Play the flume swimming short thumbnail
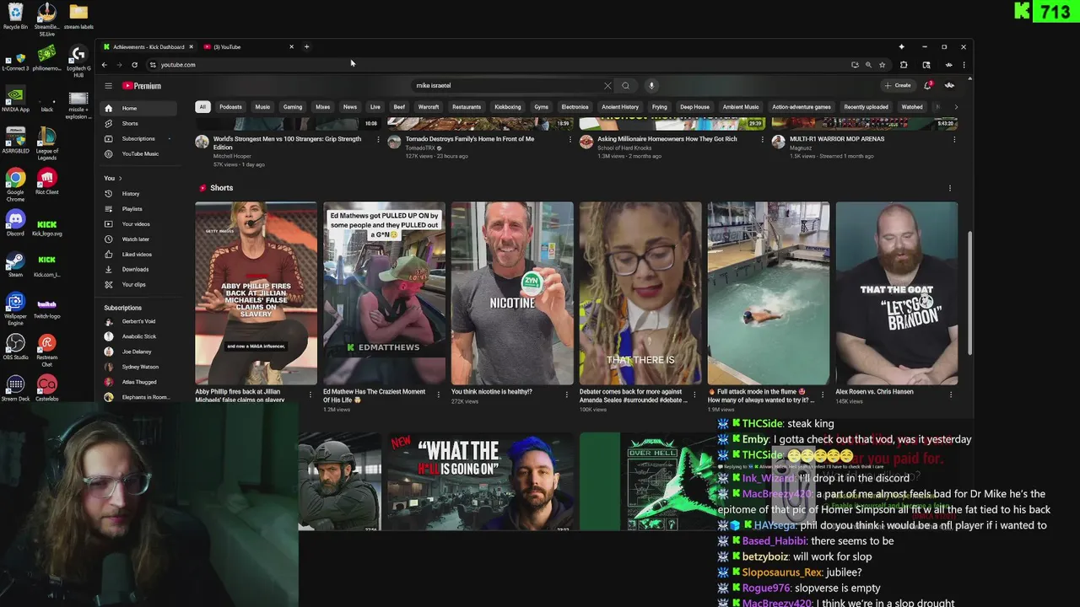 769,293
